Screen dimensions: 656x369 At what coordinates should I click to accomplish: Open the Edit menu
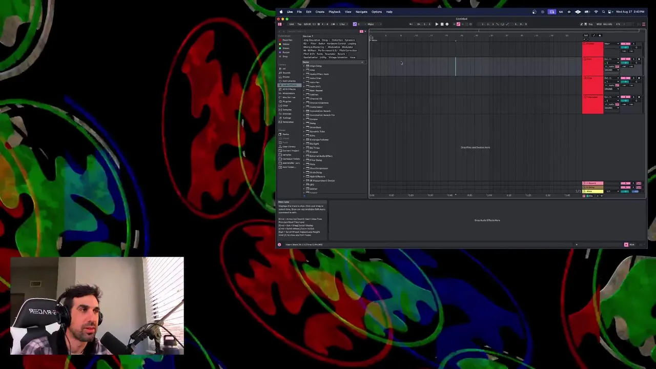(x=309, y=12)
